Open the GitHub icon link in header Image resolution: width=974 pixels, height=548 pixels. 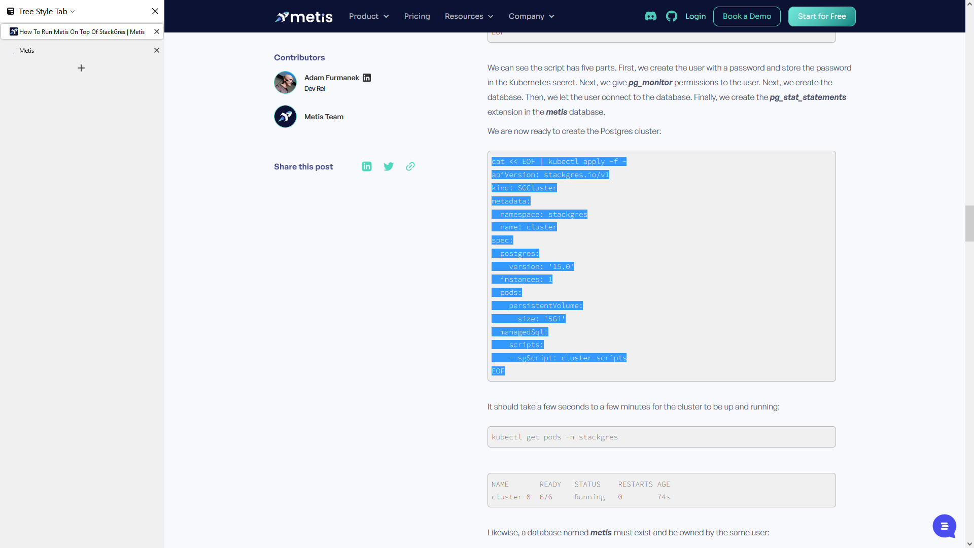click(672, 16)
